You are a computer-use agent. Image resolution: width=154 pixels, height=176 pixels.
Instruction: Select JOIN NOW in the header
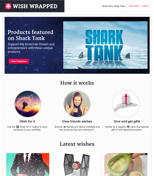(134, 6)
